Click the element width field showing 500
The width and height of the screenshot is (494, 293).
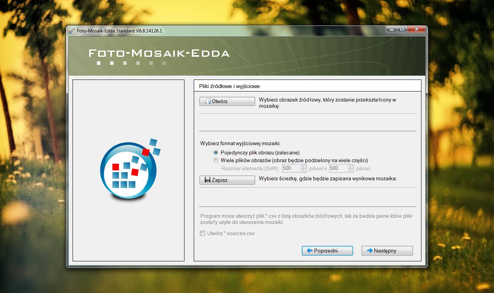(291, 168)
